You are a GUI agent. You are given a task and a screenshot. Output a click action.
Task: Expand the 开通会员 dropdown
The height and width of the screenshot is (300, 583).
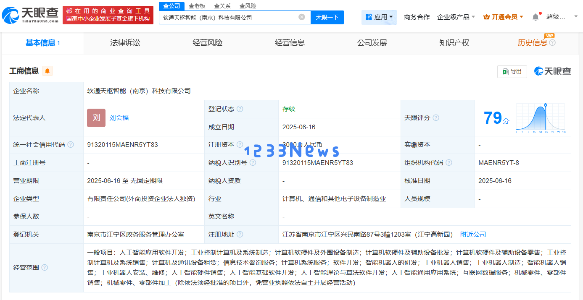point(503,17)
